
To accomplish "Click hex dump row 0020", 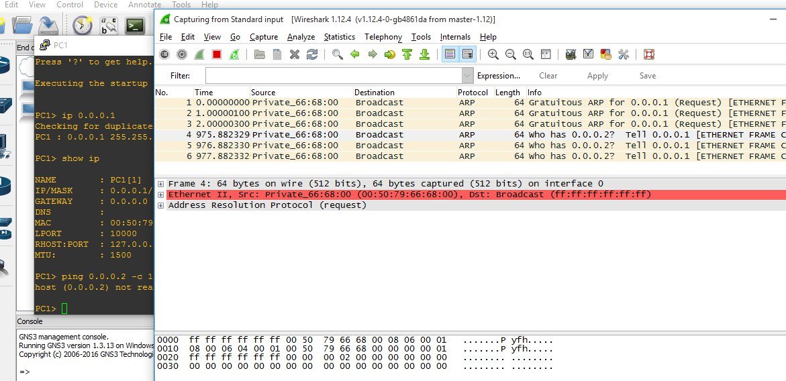I will click(355, 358).
